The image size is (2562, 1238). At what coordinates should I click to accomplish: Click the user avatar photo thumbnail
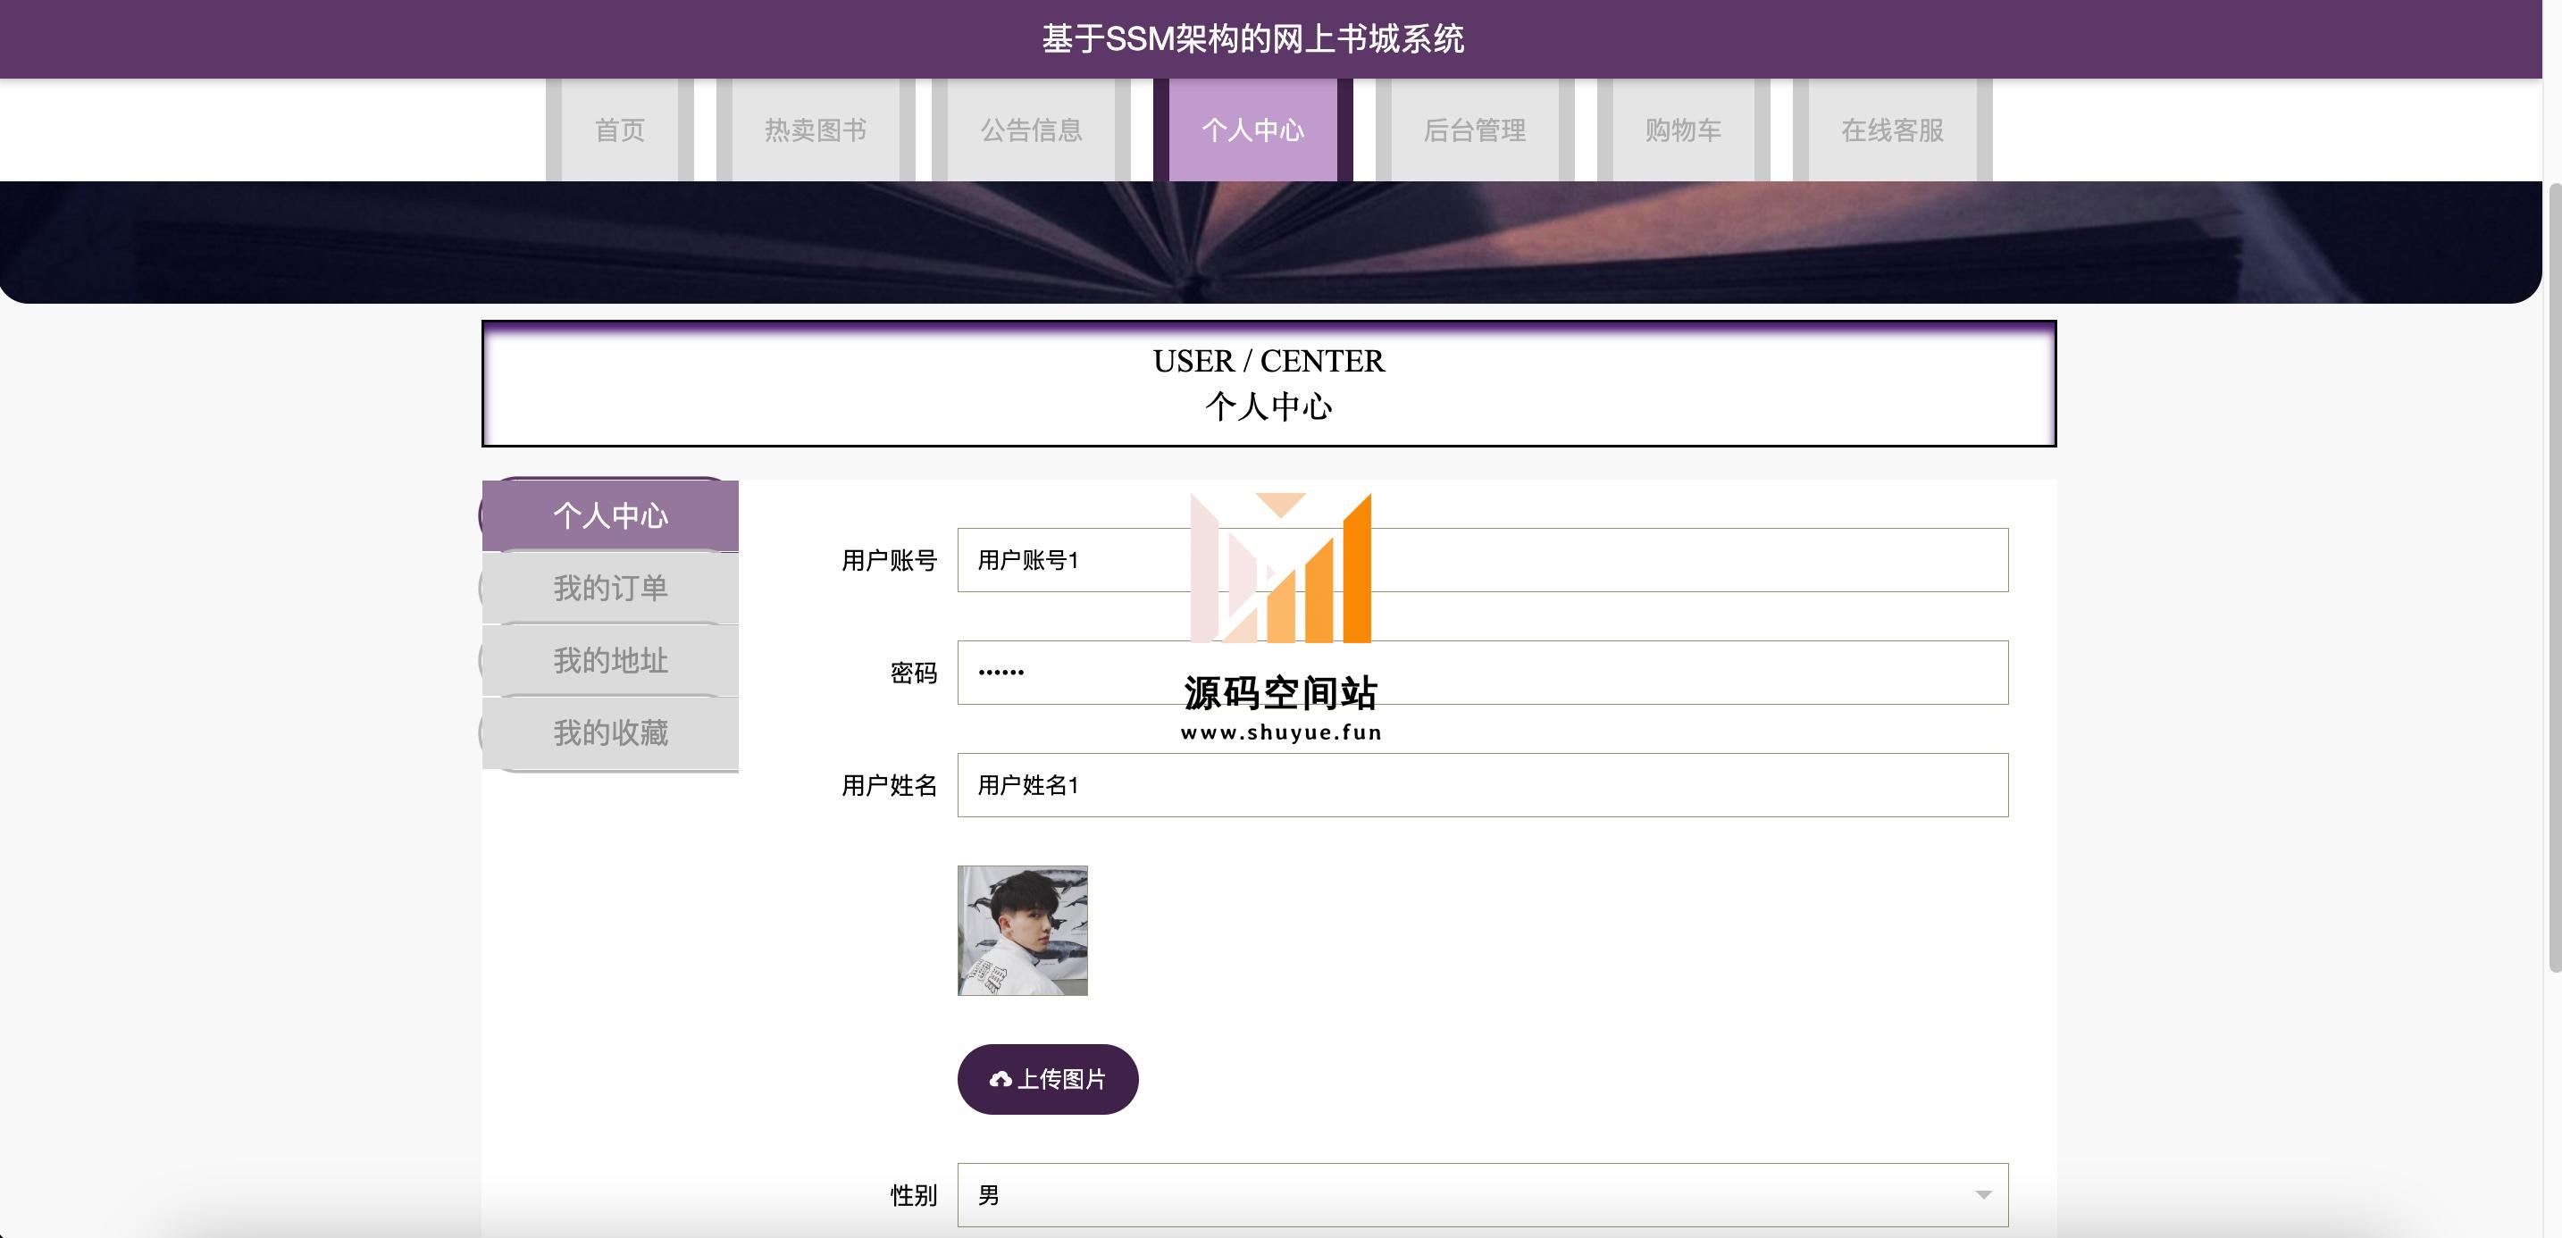point(1023,931)
